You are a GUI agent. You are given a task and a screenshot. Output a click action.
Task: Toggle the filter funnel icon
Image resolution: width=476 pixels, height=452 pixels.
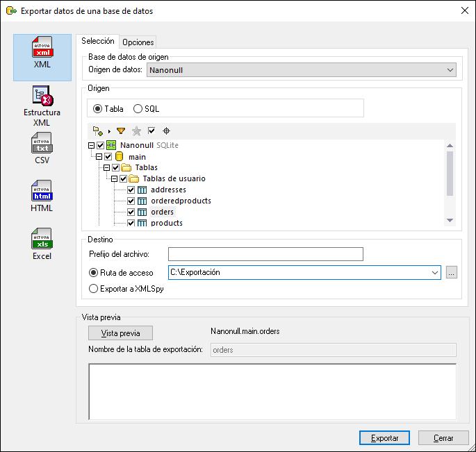click(x=121, y=131)
